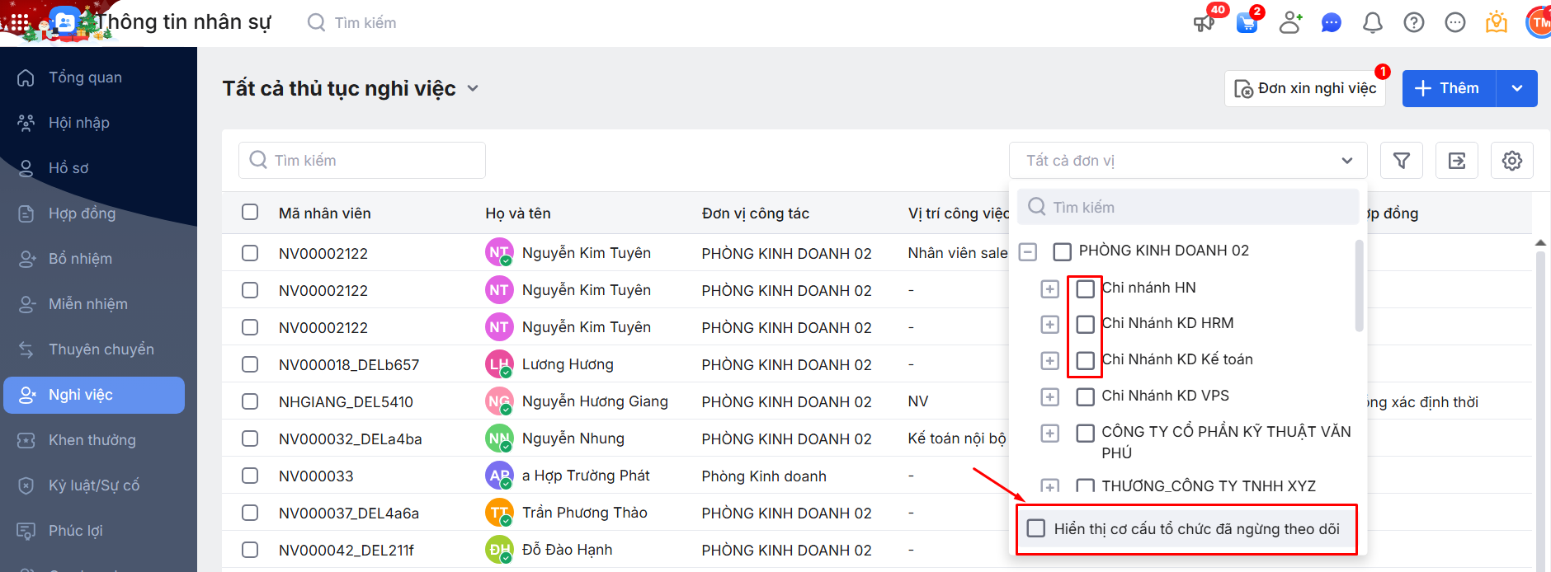Click the HR app logo icon
The width and height of the screenshot is (1551, 572).
(x=64, y=22)
